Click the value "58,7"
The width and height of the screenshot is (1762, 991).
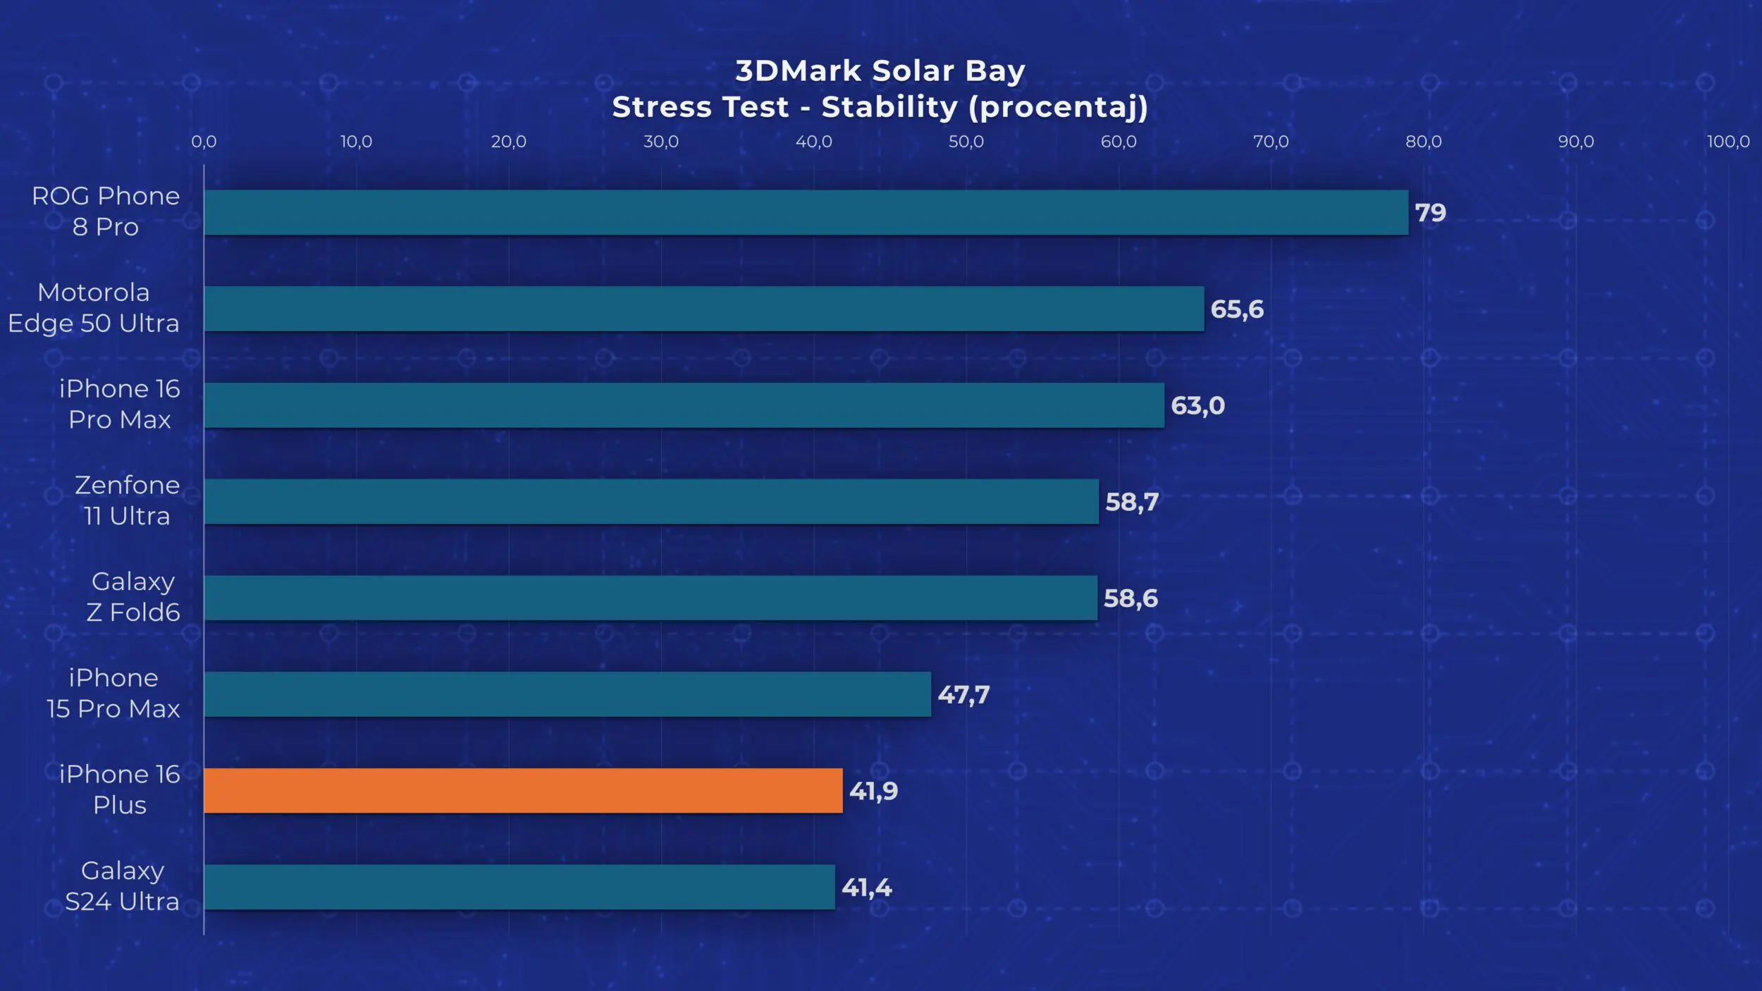point(1131,503)
